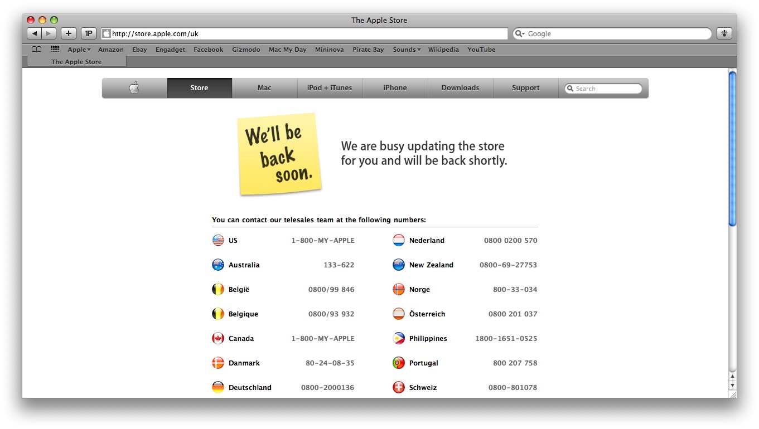759x429 pixels.
Task: Click the Canada flag icon
Action: click(x=218, y=339)
